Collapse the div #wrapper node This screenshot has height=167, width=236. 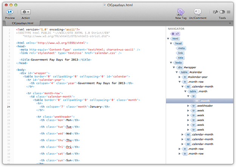174,68
